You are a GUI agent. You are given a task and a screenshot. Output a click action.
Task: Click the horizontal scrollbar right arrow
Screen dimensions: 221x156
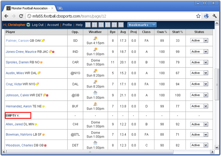(212, 152)
